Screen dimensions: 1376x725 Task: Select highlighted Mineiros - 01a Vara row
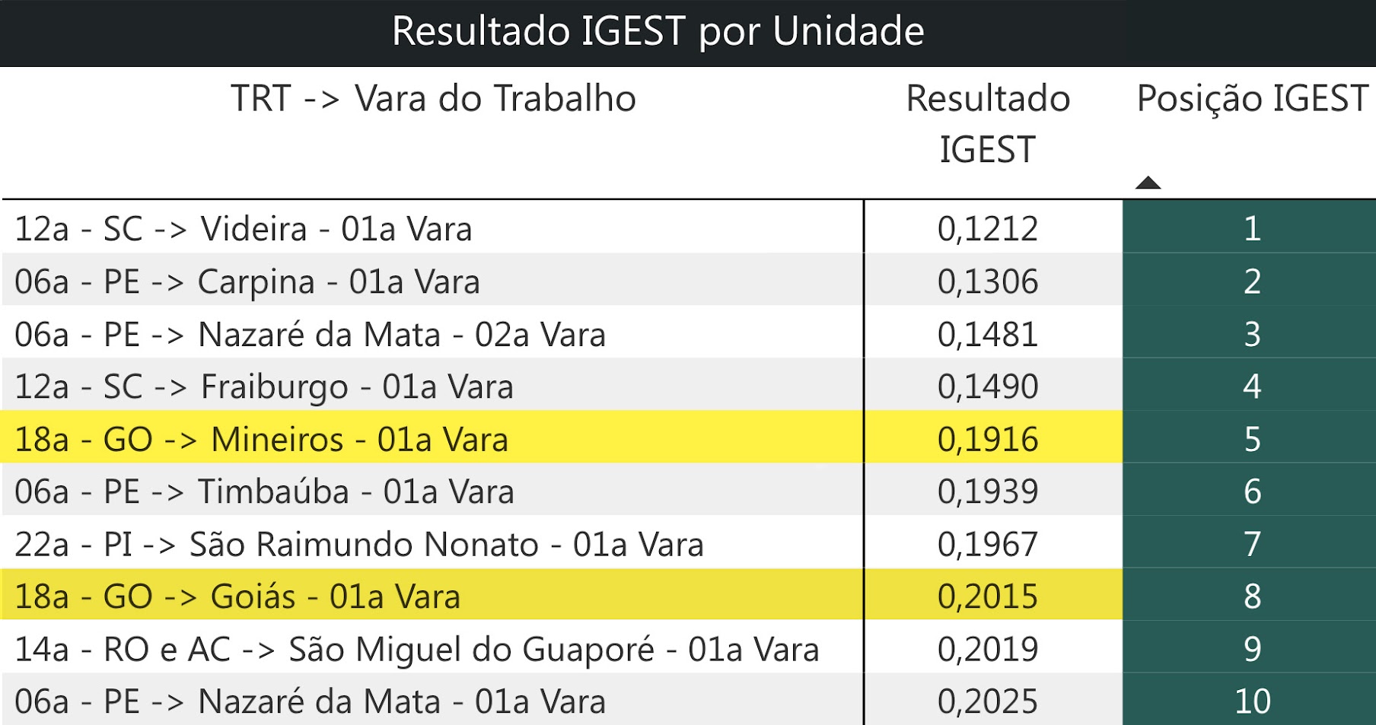[261, 440]
